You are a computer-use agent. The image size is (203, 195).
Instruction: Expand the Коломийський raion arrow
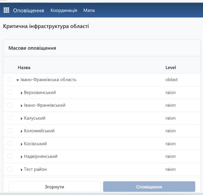pyautogui.click(x=21, y=131)
